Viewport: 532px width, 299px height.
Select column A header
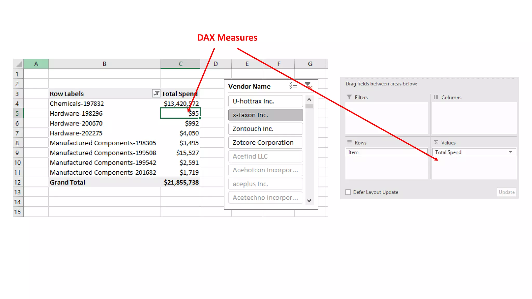pyautogui.click(x=36, y=64)
